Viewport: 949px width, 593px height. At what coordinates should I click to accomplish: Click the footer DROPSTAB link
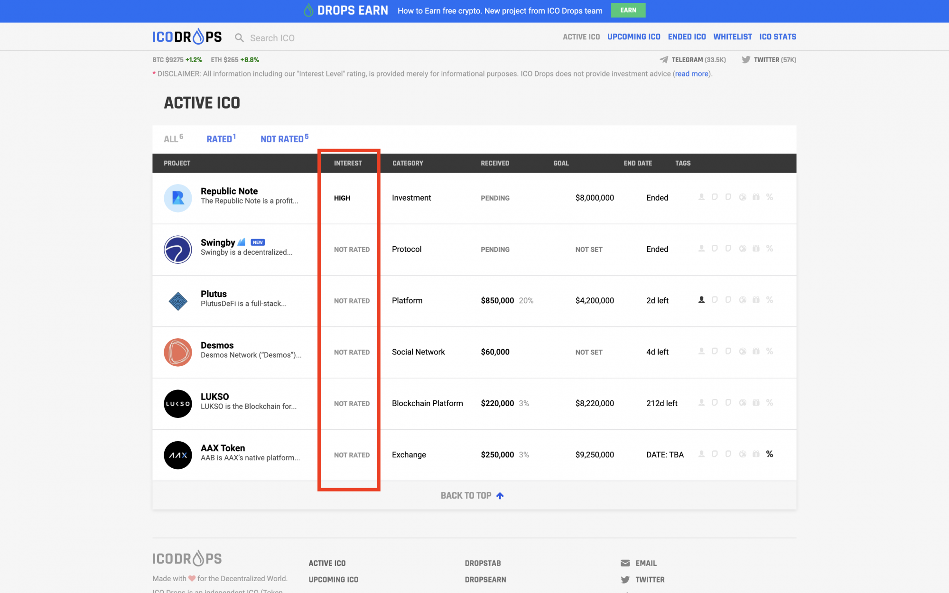click(x=483, y=563)
